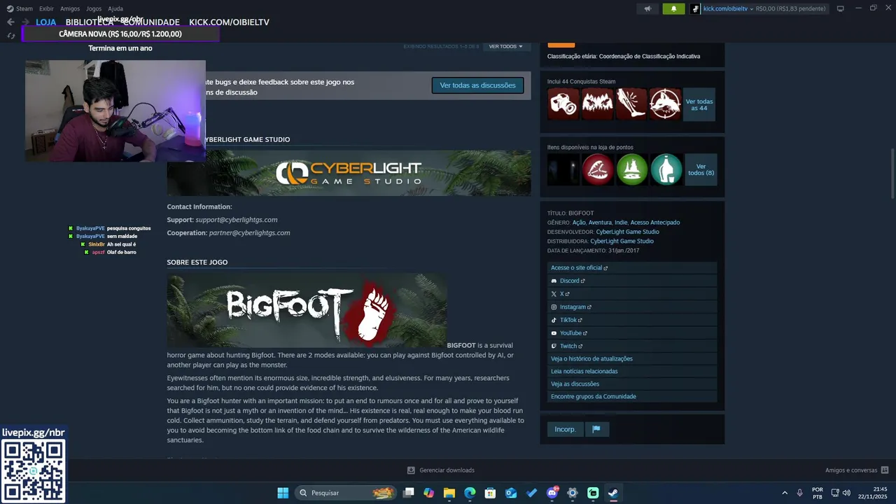896x504 pixels.
Task: Click the BIGFOOT logo banner image
Action: tap(307, 310)
